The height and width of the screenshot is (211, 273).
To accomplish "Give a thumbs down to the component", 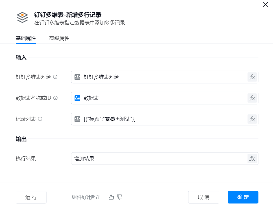I will [120, 197].
